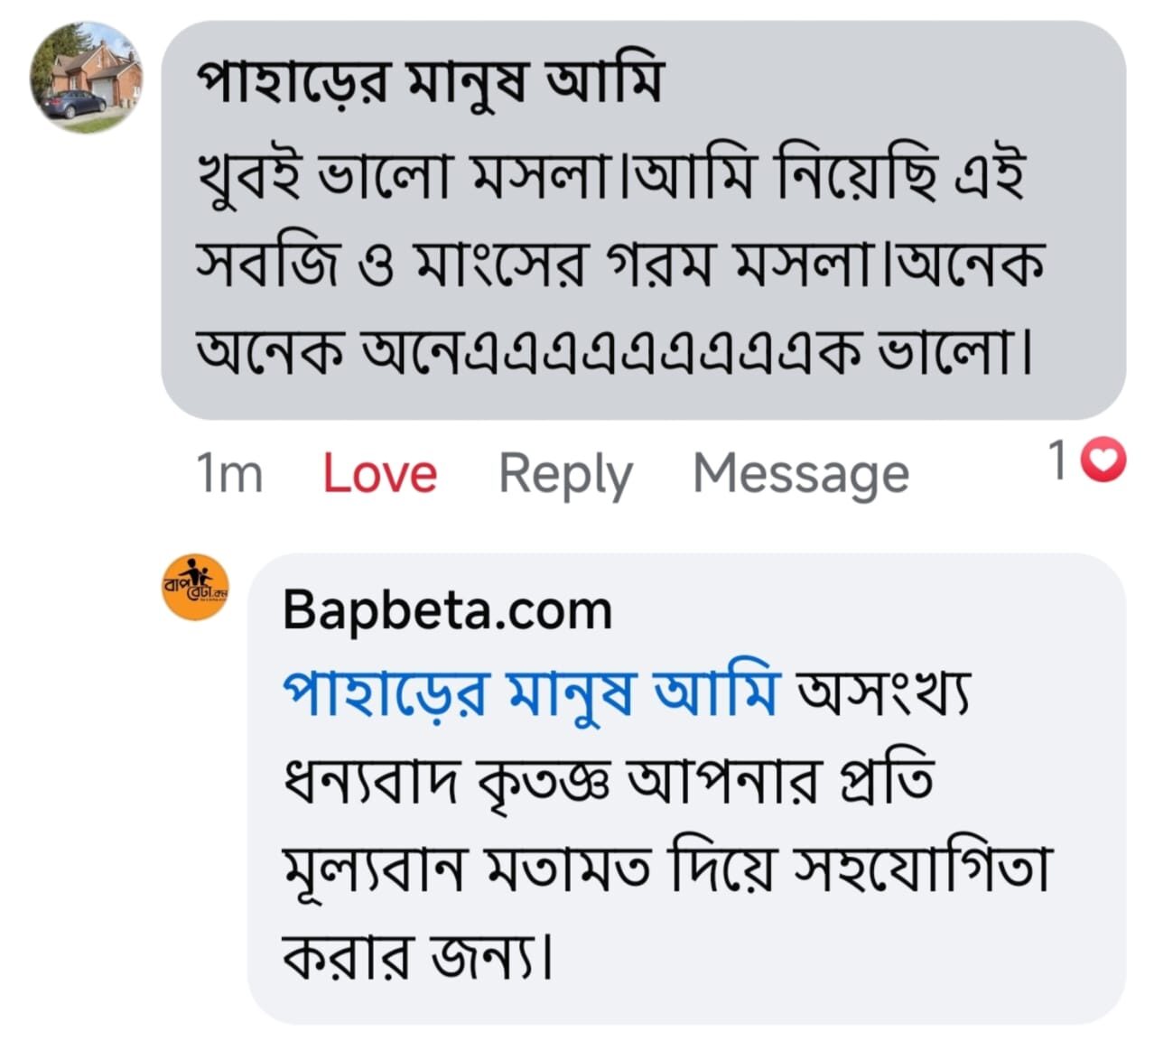Click the orange Bapbeta.com logo avatar
Image resolution: width=1154 pixels, height=1050 pixels.
click(x=194, y=587)
